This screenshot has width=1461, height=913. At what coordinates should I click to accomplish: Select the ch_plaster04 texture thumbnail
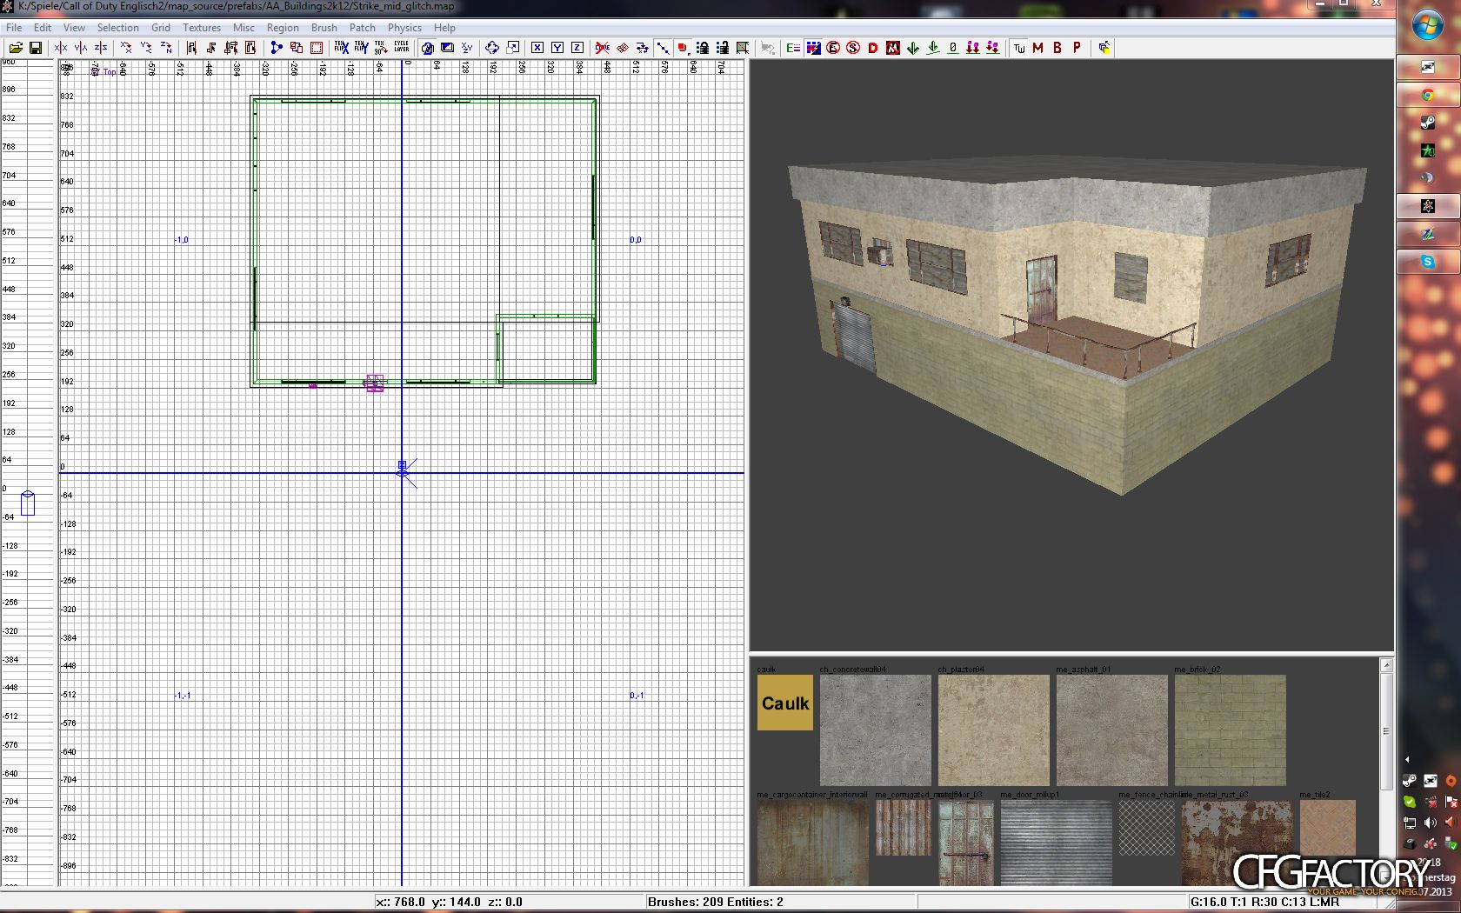pyautogui.click(x=994, y=730)
